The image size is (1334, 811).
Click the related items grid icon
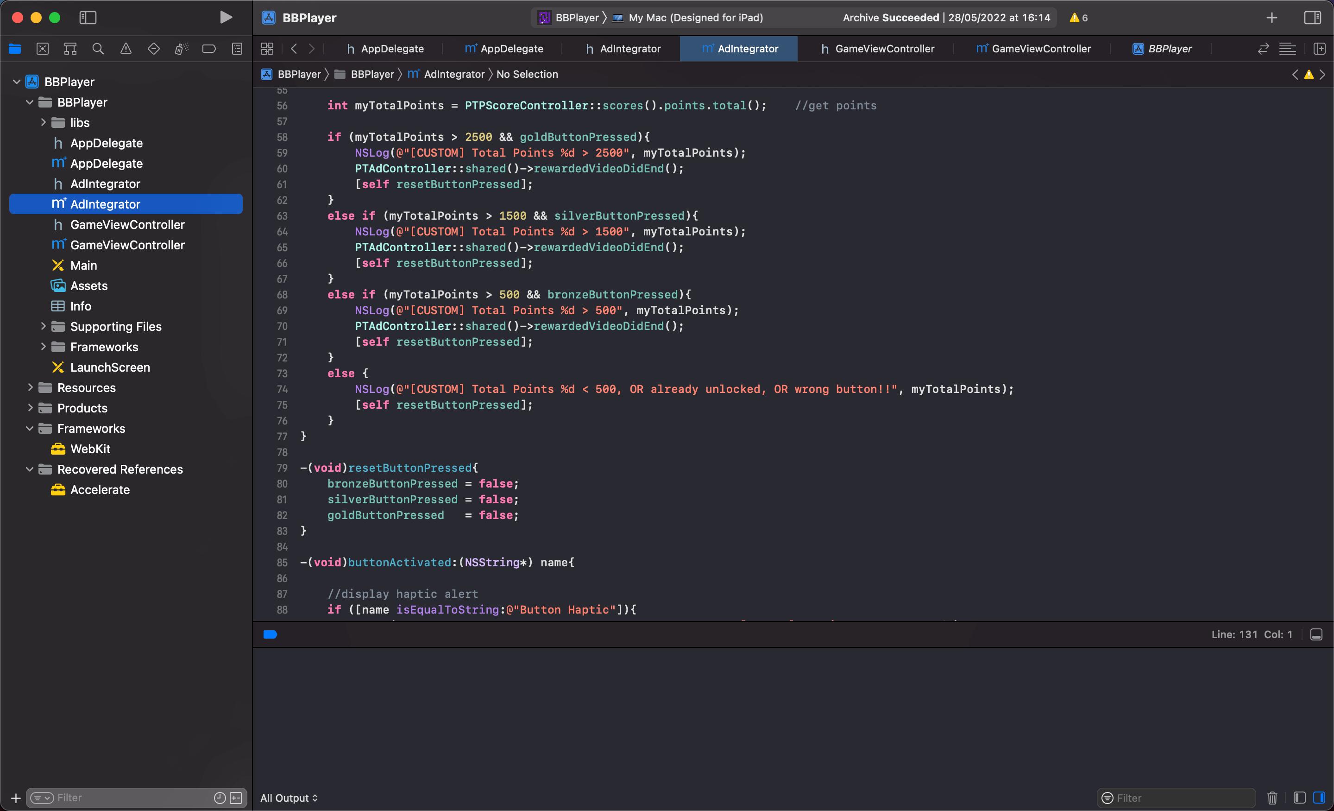(x=267, y=49)
